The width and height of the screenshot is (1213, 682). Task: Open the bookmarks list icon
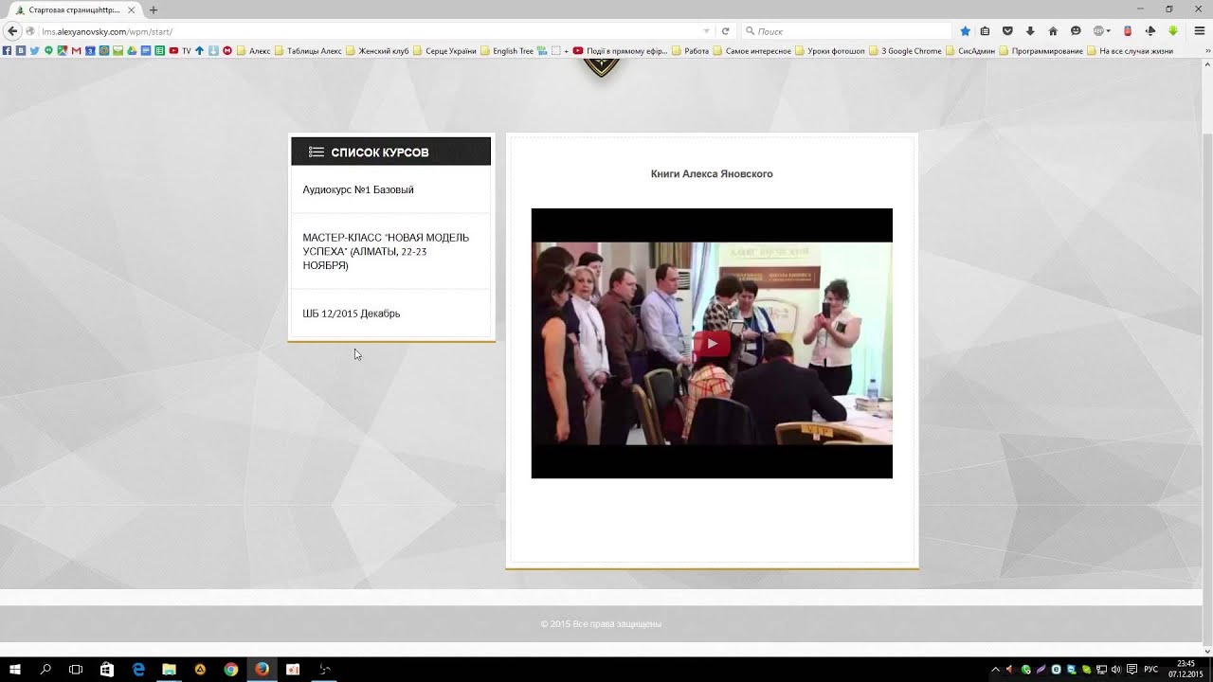click(986, 31)
